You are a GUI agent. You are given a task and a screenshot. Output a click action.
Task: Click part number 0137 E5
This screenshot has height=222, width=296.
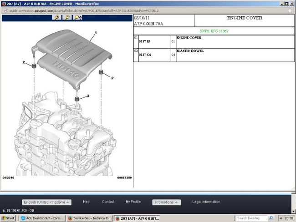145,41
